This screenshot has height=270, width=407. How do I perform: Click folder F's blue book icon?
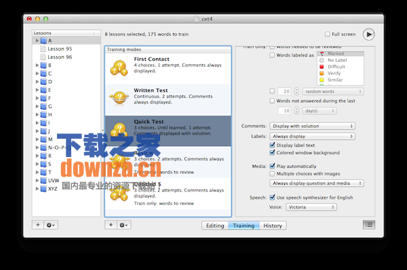point(43,98)
